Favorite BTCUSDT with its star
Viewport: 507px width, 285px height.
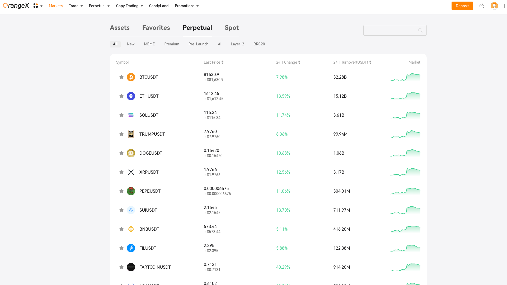[121, 77]
